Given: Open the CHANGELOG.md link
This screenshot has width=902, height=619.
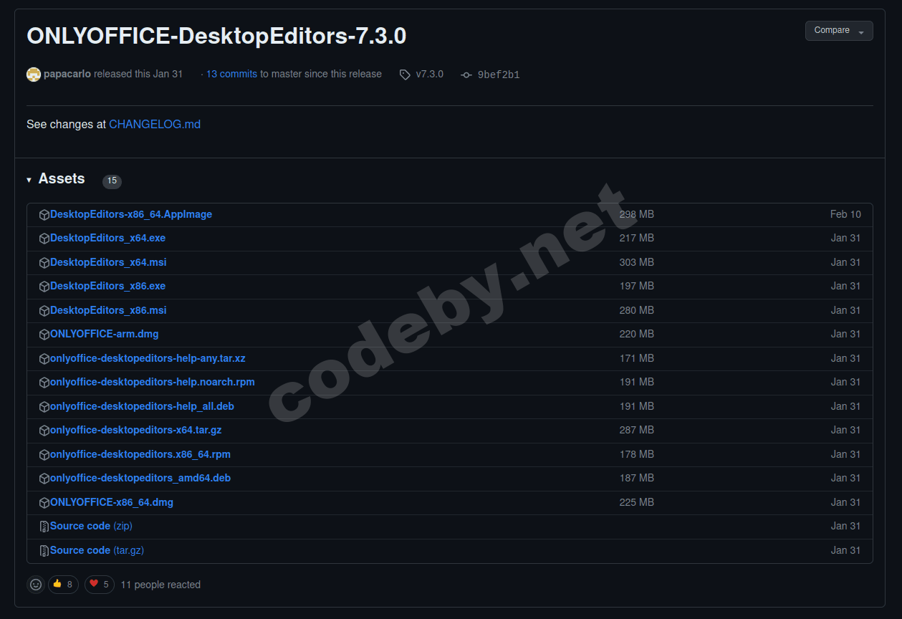Looking at the screenshot, I should [x=155, y=124].
